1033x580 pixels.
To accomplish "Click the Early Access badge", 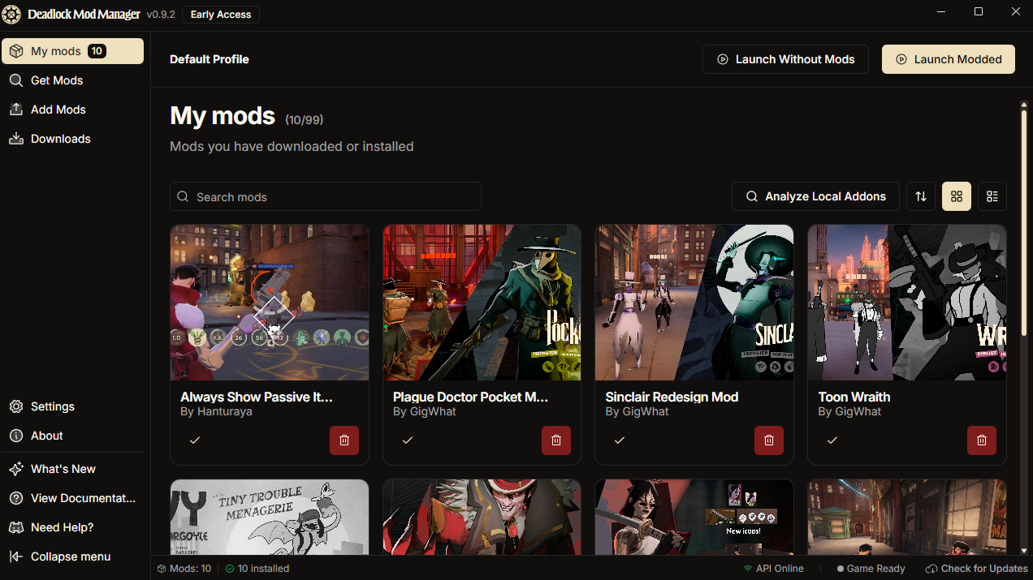I will tap(221, 15).
